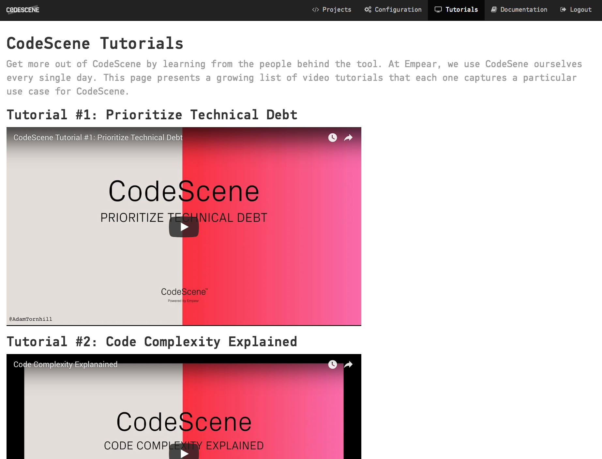The height and width of the screenshot is (459, 602).
Task: Open the Configuration menu item
Action: coord(393,10)
